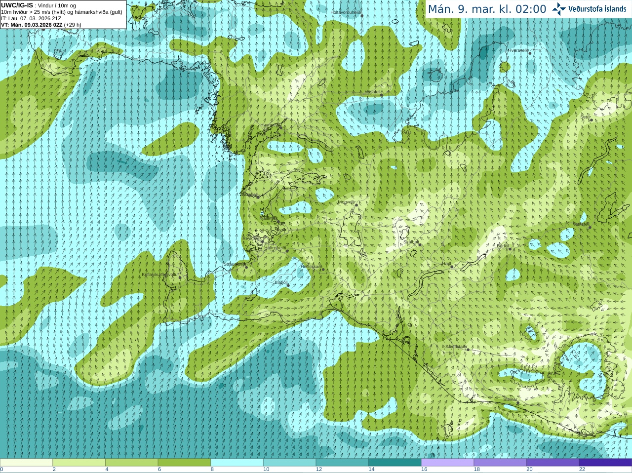Select the 16–18 m/s lavender legend swatch
The height and width of the screenshot is (473, 632).
[x=447, y=463]
